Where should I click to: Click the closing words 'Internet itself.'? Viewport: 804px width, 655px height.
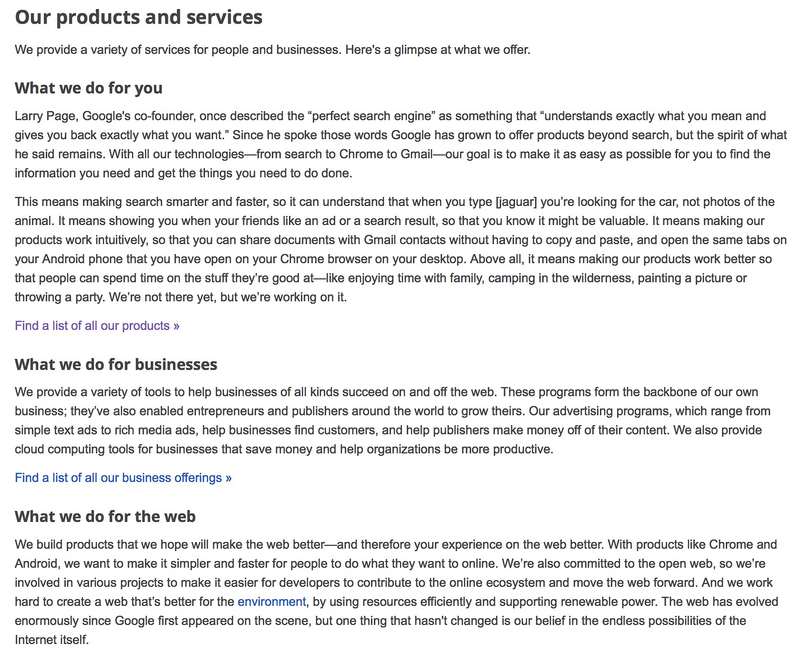click(x=52, y=640)
